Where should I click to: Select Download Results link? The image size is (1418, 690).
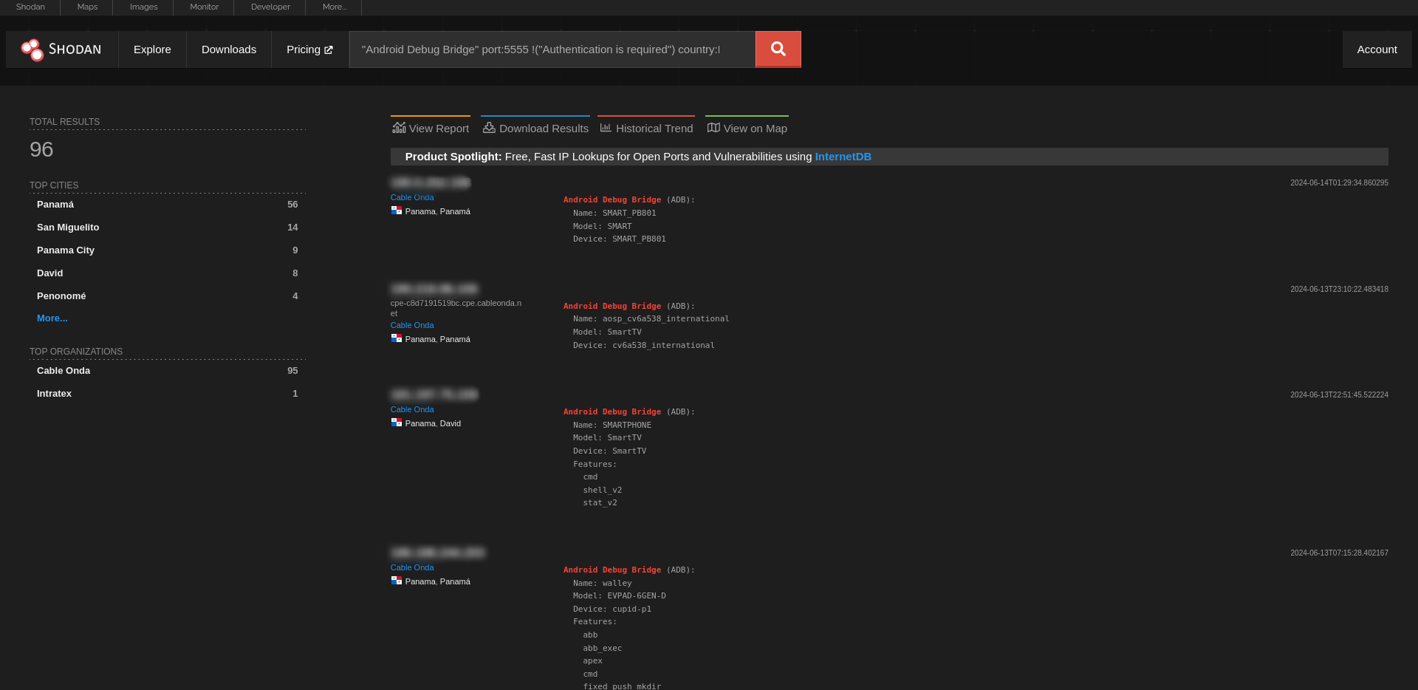click(x=535, y=128)
